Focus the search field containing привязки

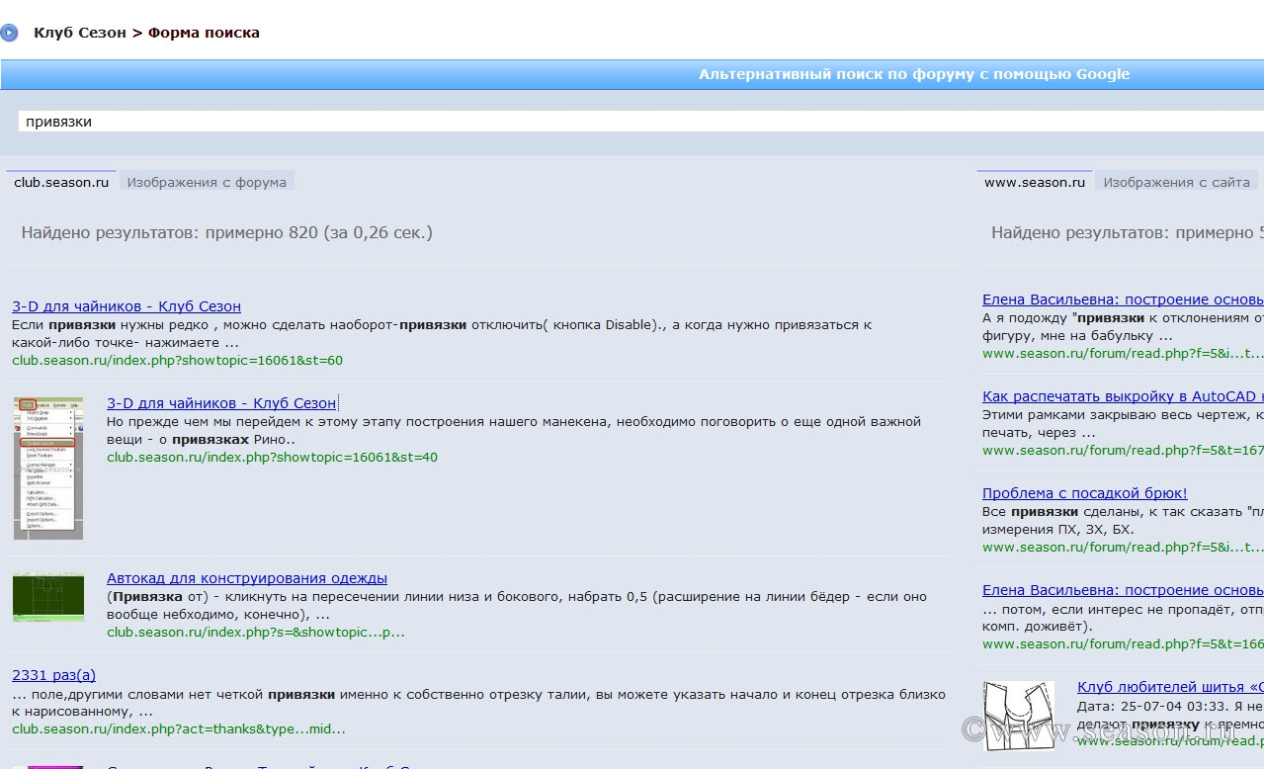click(640, 122)
